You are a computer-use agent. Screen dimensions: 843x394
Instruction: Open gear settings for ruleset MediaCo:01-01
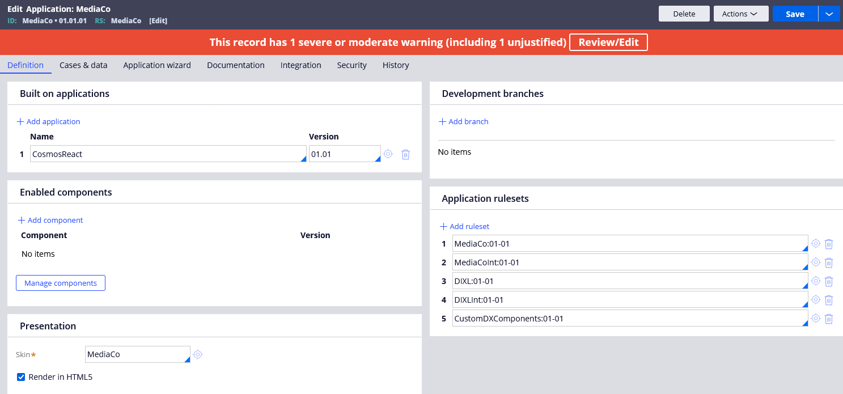pyautogui.click(x=816, y=244)
